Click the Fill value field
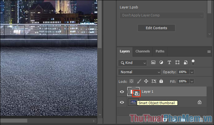 pyautogui.click(x=183, y=81)
